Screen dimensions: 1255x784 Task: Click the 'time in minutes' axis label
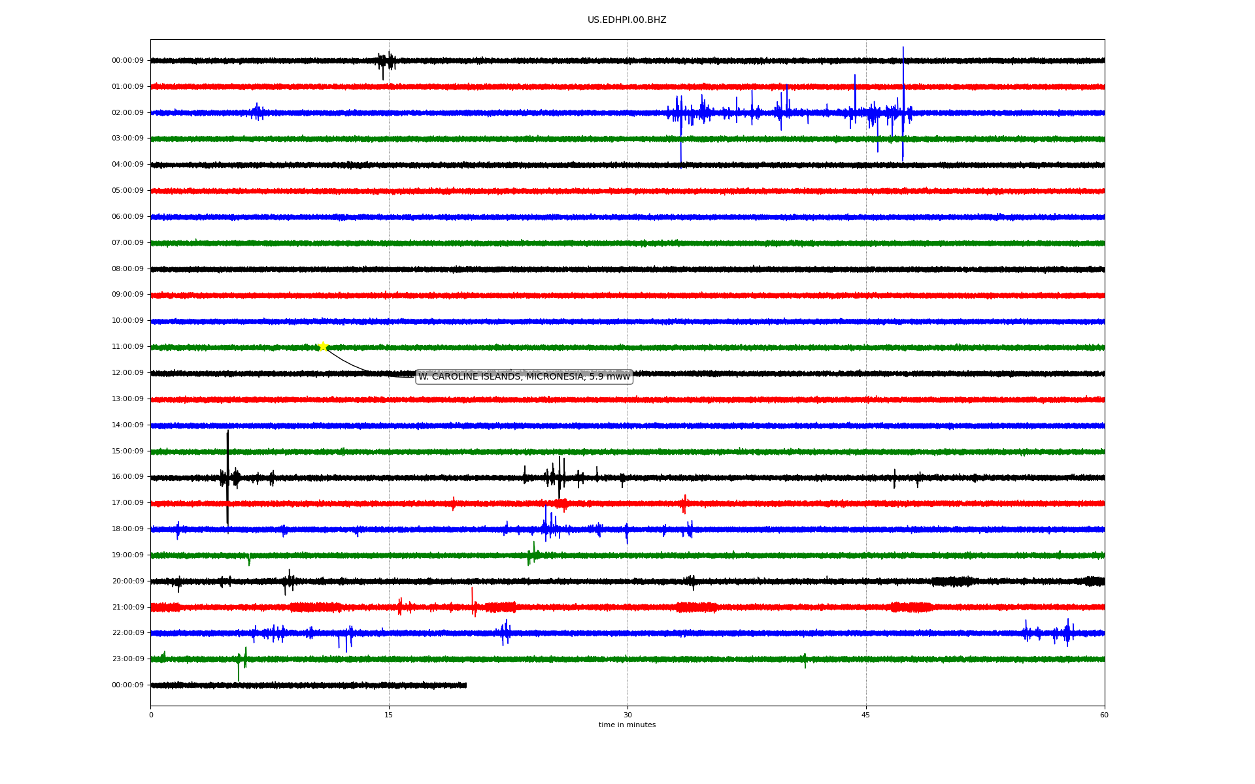[627, 725]
